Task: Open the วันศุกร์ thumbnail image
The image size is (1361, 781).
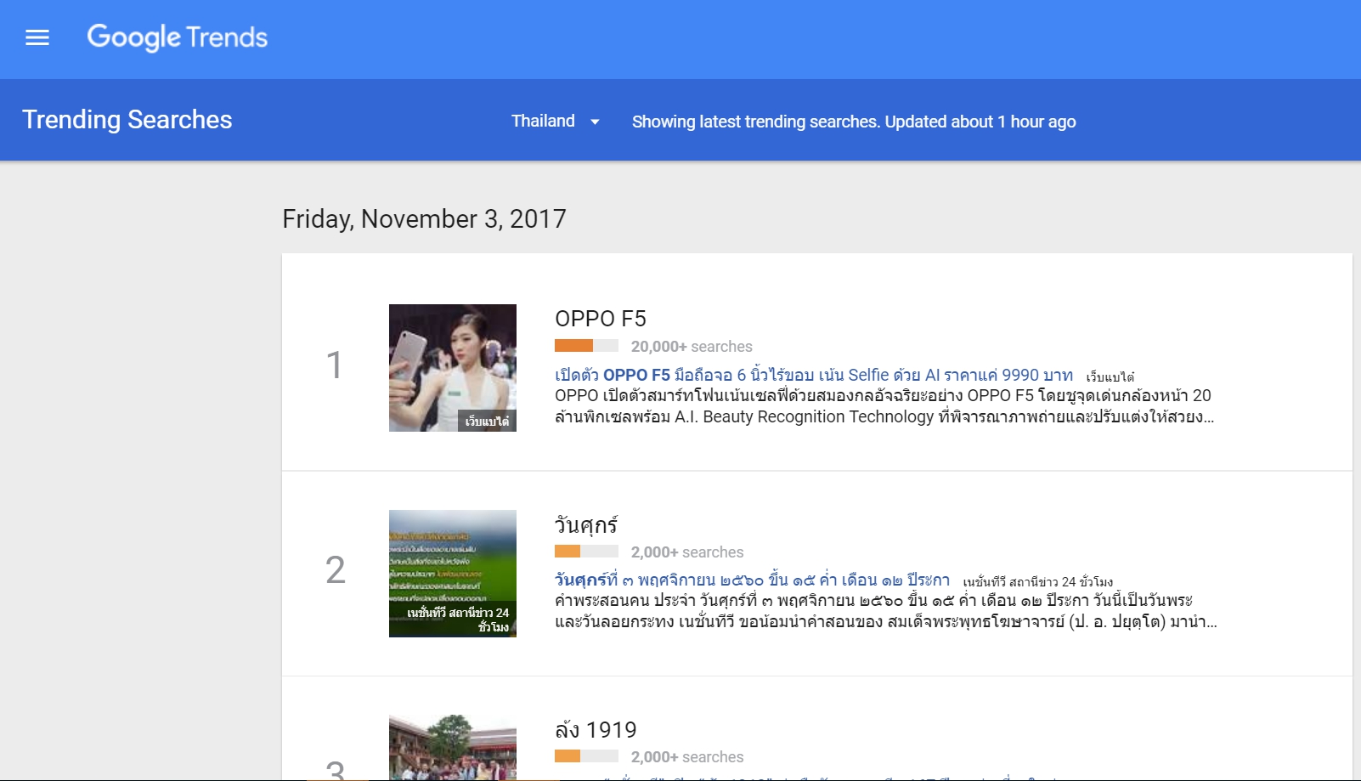Action: (x=452, y=573)
